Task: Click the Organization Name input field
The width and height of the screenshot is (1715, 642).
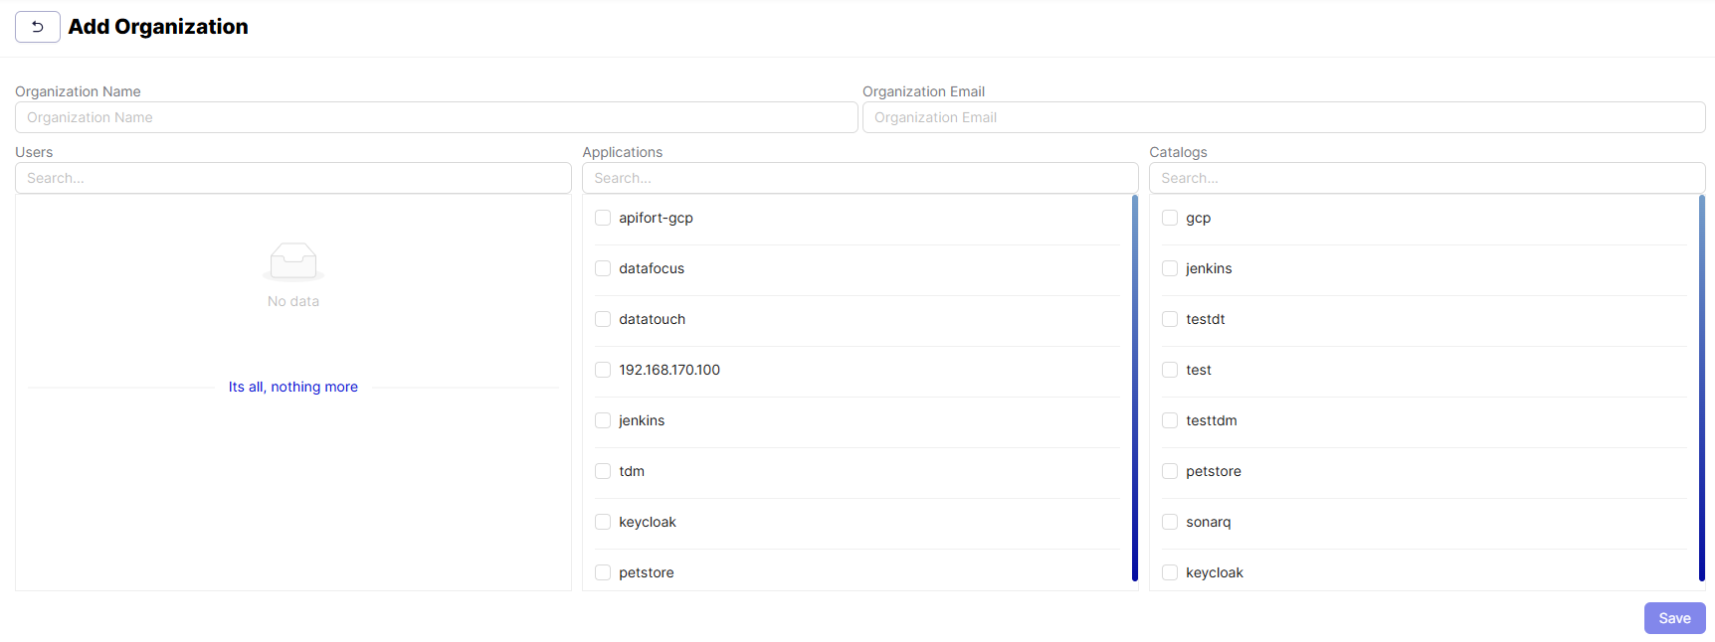Action: [436, 117]
